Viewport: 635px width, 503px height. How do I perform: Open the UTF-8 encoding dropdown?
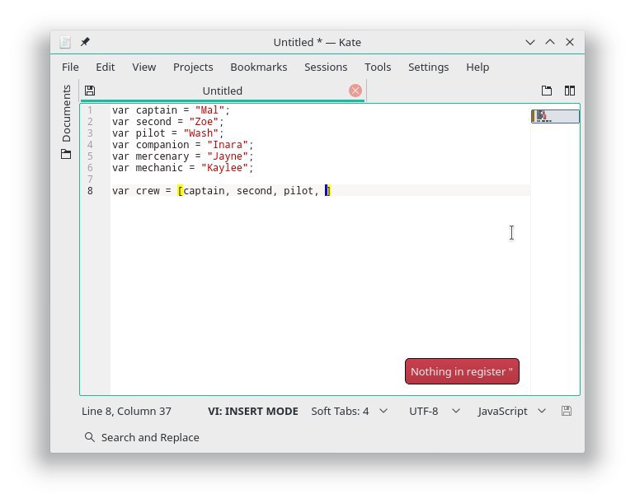point(432,411)
